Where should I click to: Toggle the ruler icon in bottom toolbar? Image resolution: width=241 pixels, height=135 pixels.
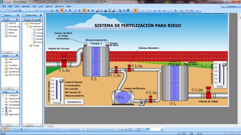pos(25,129)
